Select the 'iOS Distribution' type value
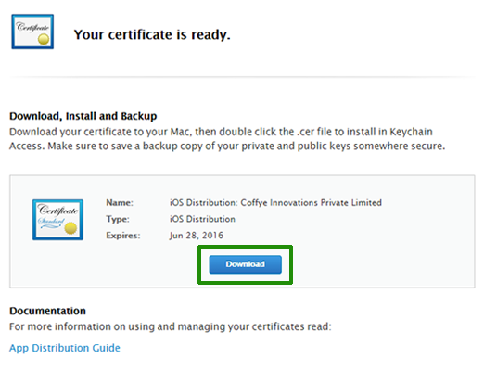The width and height of the screenshot is (484, 371). 202,219
